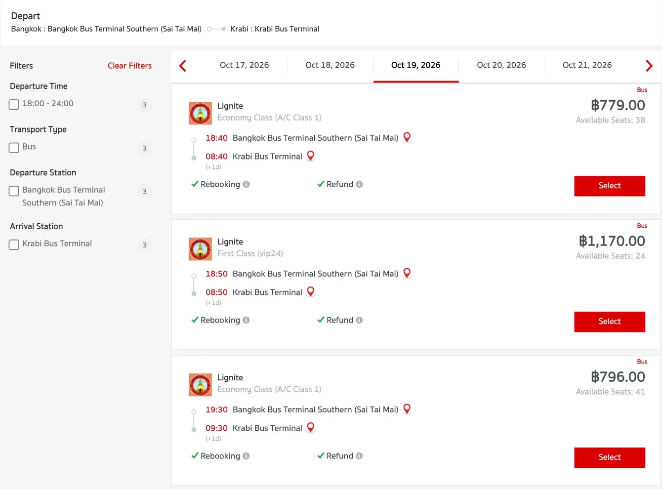The height and width of the screenshot is (489, 662).
Task: Switch to the Oct 18, 2026 tab
Action: coord(330,65)
